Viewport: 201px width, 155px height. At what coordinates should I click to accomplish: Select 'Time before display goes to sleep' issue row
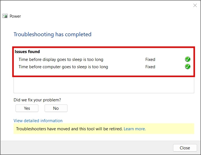point(104,60)
